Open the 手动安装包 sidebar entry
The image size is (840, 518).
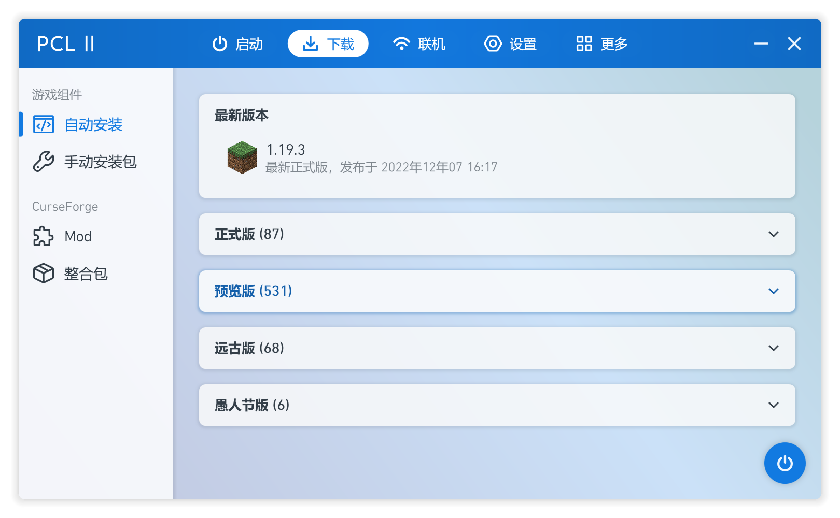click(100, 162)
